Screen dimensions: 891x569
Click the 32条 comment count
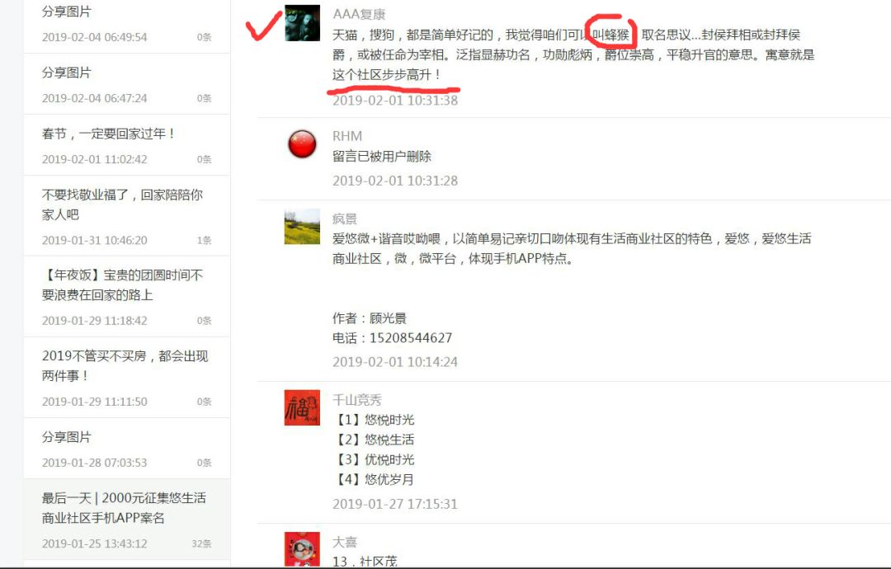(201, 544)
